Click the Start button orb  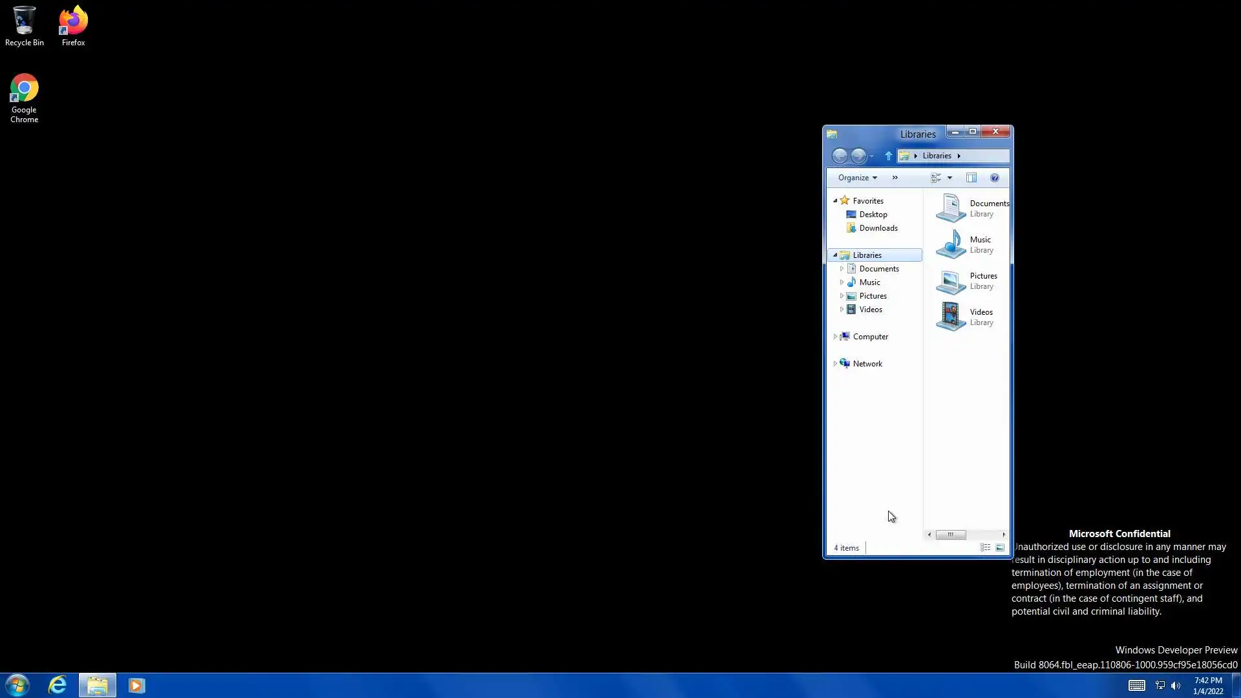(x=17, y=685)
